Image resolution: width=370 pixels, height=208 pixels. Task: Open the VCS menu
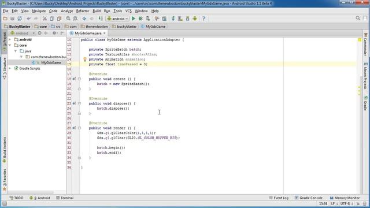(x=128, y=11)
